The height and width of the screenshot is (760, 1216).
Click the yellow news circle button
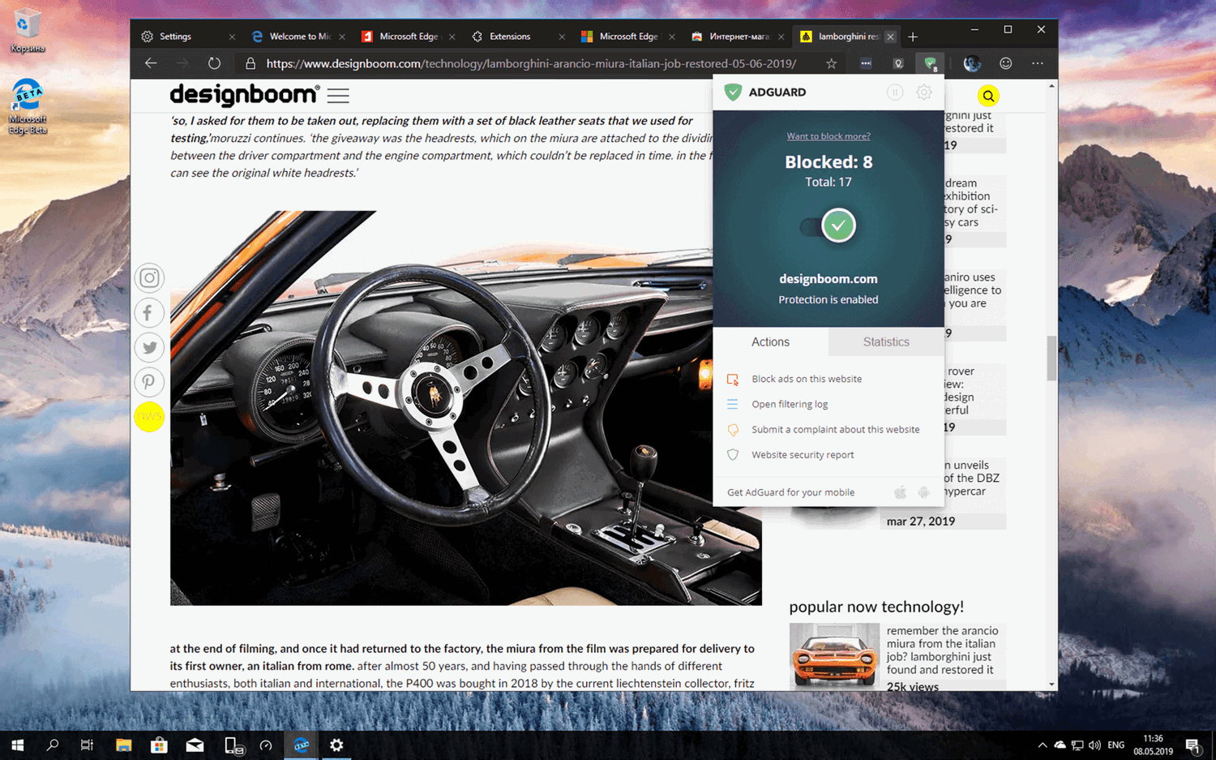[149, 417]
